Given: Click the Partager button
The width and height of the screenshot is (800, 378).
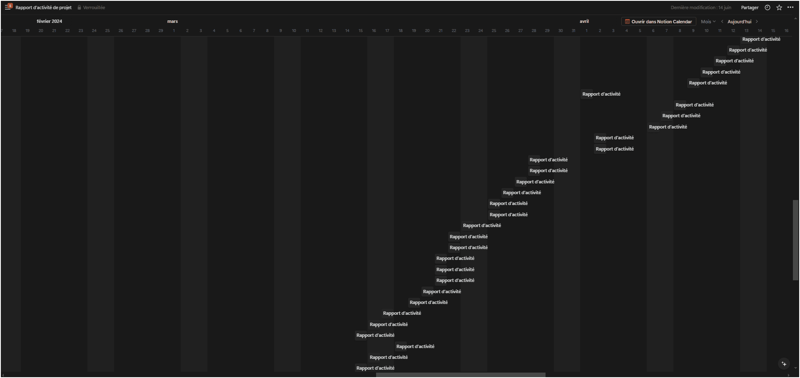Looking at the screenshot, I should click(x=750, y=7).
